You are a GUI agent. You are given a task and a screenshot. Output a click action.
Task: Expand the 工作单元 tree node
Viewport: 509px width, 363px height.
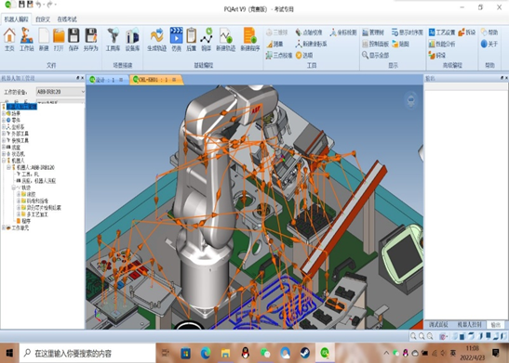coord(4,228)
